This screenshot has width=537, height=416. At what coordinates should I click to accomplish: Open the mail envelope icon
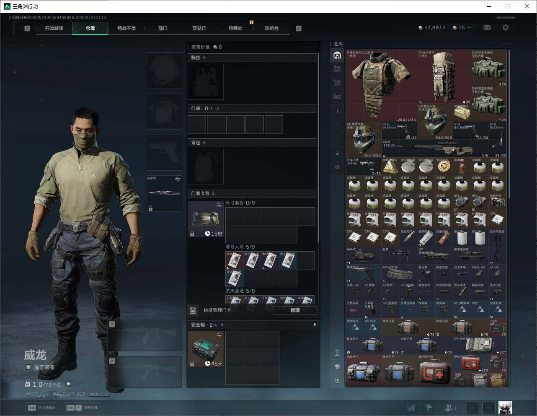point(487,28)
